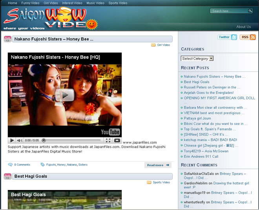Click the player's small play button
Screen dimensions: 259x210
click(x=12, y=140)
